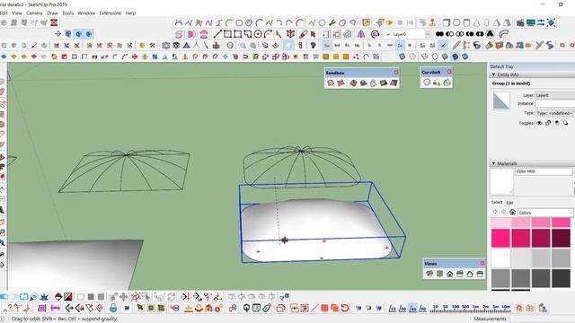
Task: Open the Colors material library dropdown
Action: coord(545,213)
